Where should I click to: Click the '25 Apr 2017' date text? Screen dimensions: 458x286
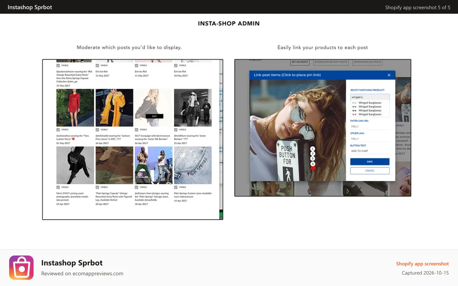(x=181, y=143)
